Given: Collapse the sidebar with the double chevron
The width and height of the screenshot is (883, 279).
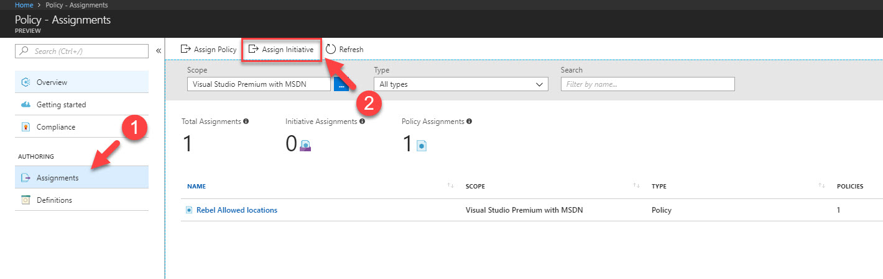Looking at the screenshot, I should [158, 51].
